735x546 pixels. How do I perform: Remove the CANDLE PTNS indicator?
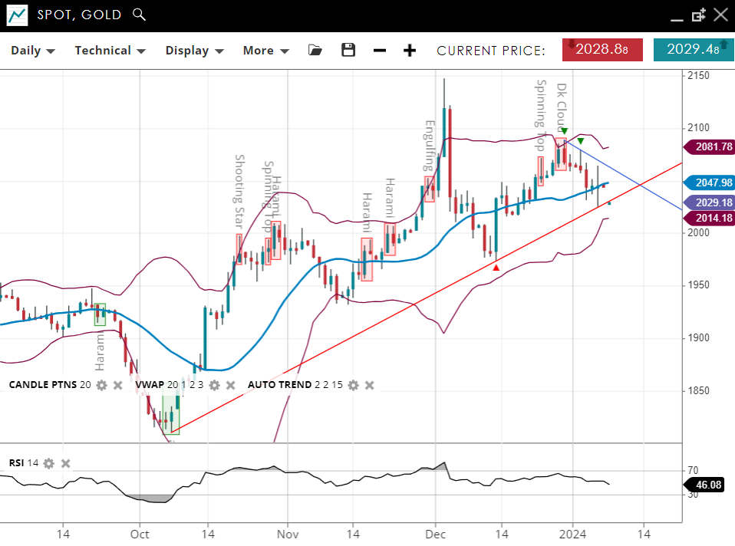click(118, 385)
